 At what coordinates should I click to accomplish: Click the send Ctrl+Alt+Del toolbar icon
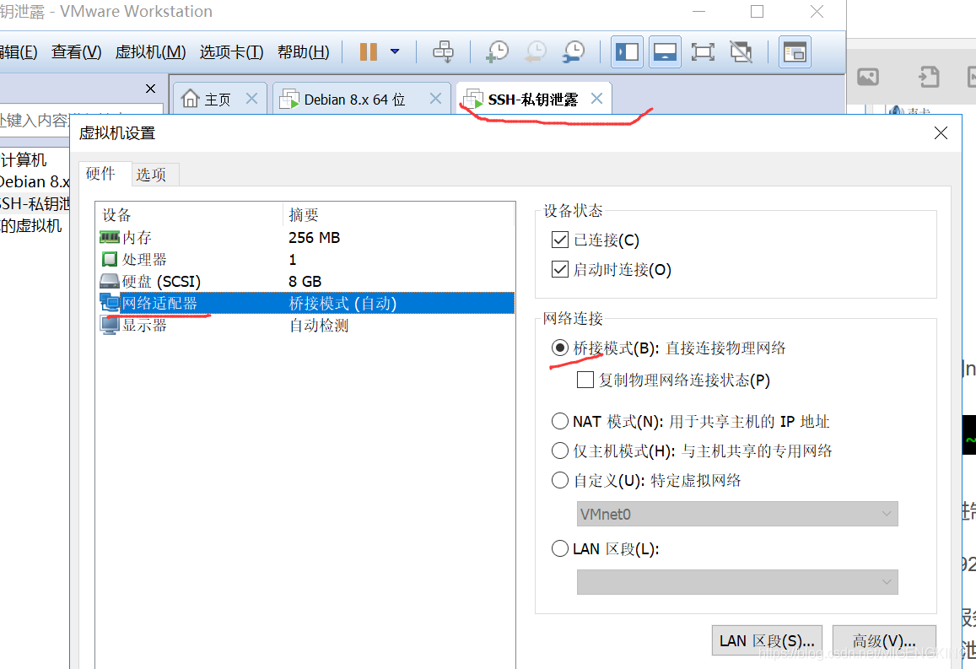[443, 51]
